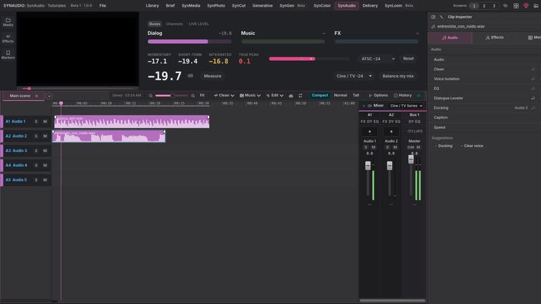541x304 pixels.
Task: Open the Effects panel in left sidebar
Action: pos(8,39)
